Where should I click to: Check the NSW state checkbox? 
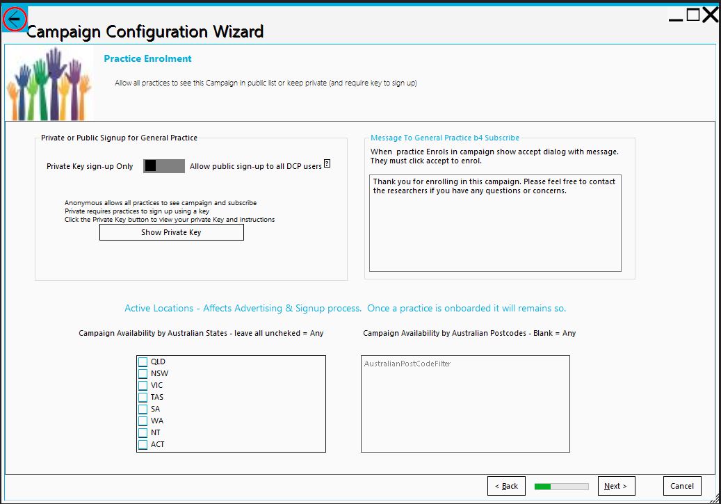point(143,374)
